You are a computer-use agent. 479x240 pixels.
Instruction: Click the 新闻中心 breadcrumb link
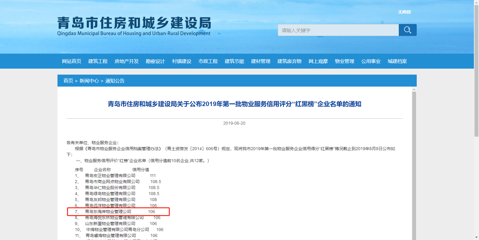(x=89, y=81)
